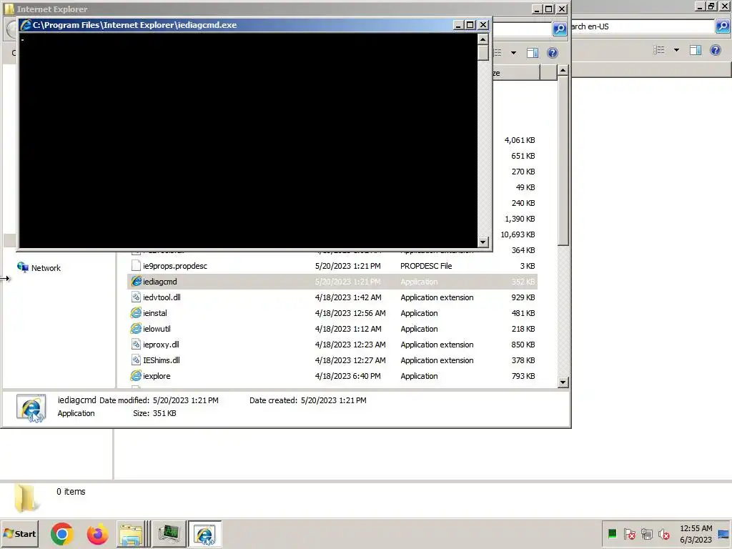The image size is (732, 549).
Task: Click the Action Center flag tray icon
Action: 629,533
